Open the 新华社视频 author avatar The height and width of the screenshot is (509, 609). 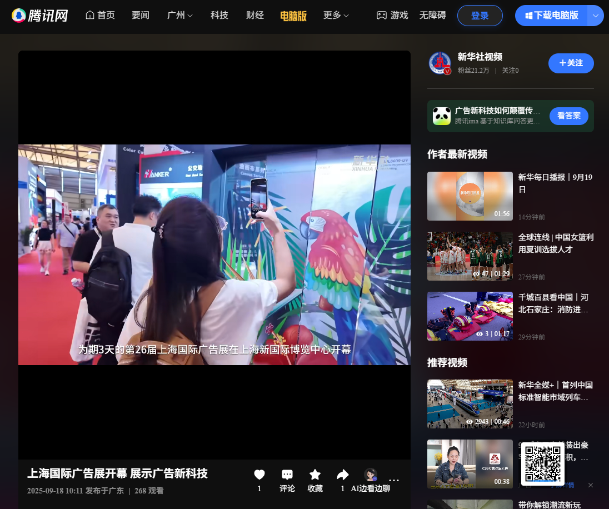click(x=440, y=63)
